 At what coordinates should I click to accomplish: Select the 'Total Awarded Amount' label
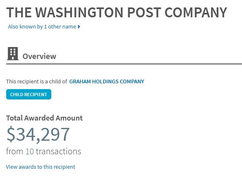pos(44,118)
